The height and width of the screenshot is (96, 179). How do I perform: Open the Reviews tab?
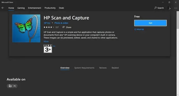(103, 68)
